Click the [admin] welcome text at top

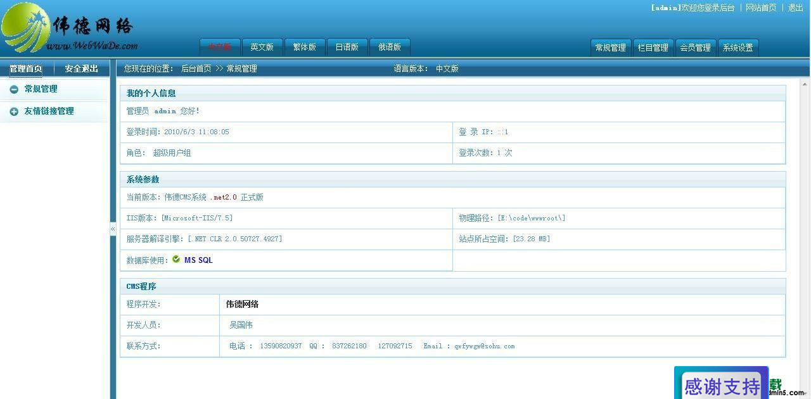click(693, 8)
